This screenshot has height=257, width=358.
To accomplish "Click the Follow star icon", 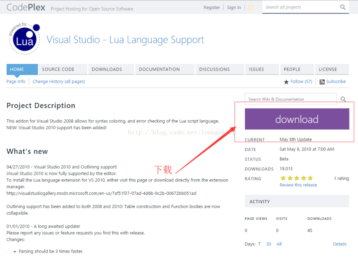I will click(x=286, y=82).
